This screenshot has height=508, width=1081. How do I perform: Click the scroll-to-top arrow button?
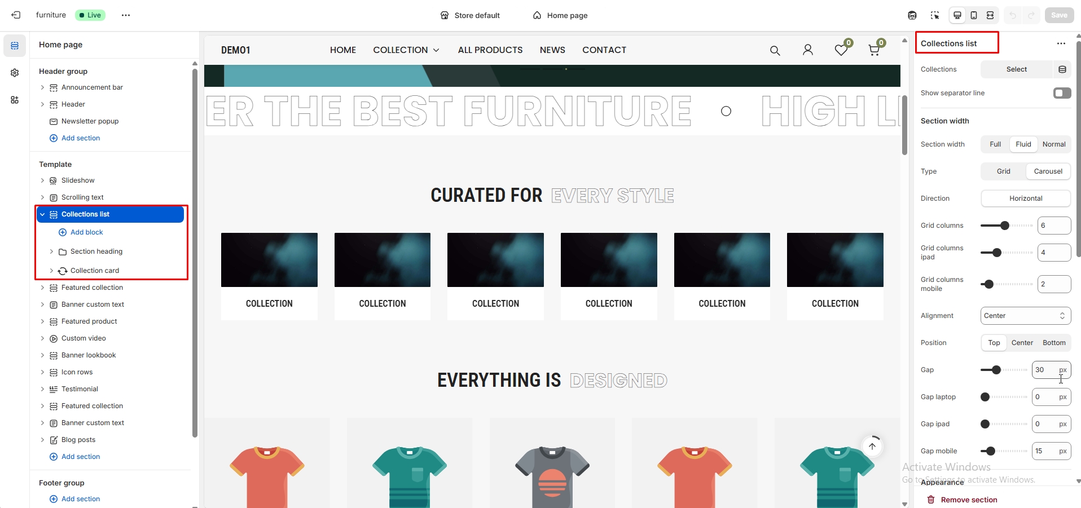point(872,447)
